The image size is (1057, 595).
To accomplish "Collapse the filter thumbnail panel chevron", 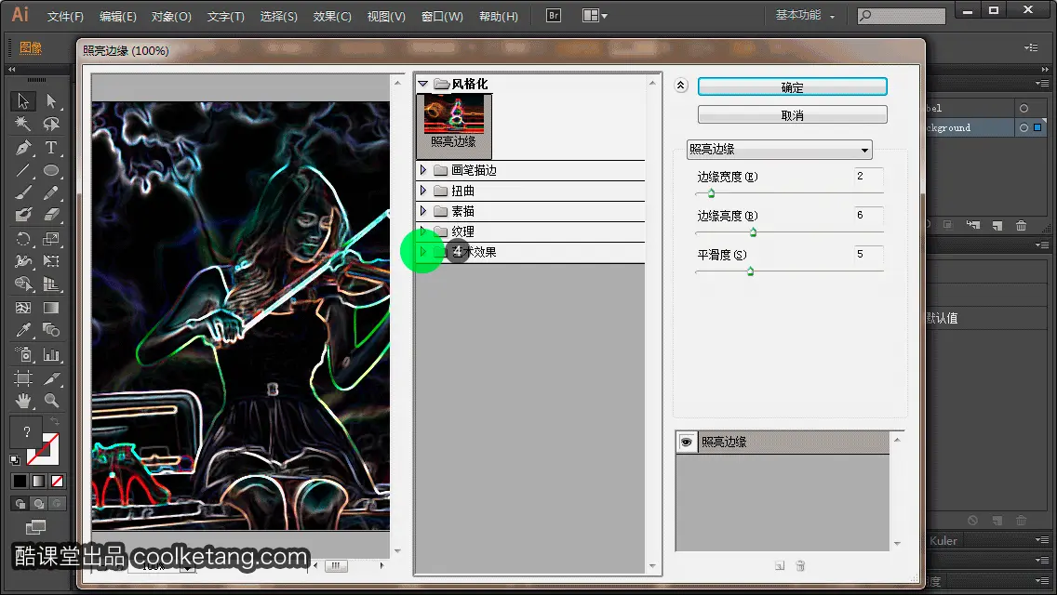I will click(x=681, y=86).
